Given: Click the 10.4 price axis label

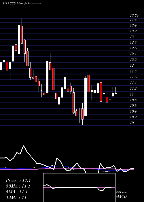Looking at the screenshot, I should pos(133,112).
